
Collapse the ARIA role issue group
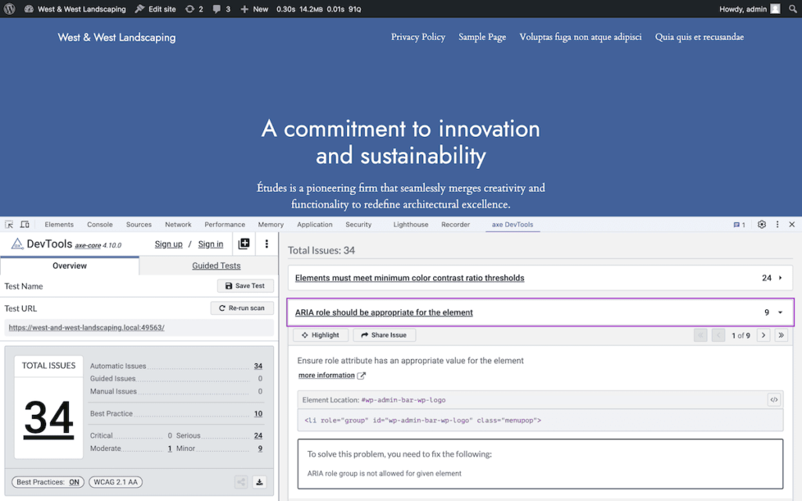780,312
